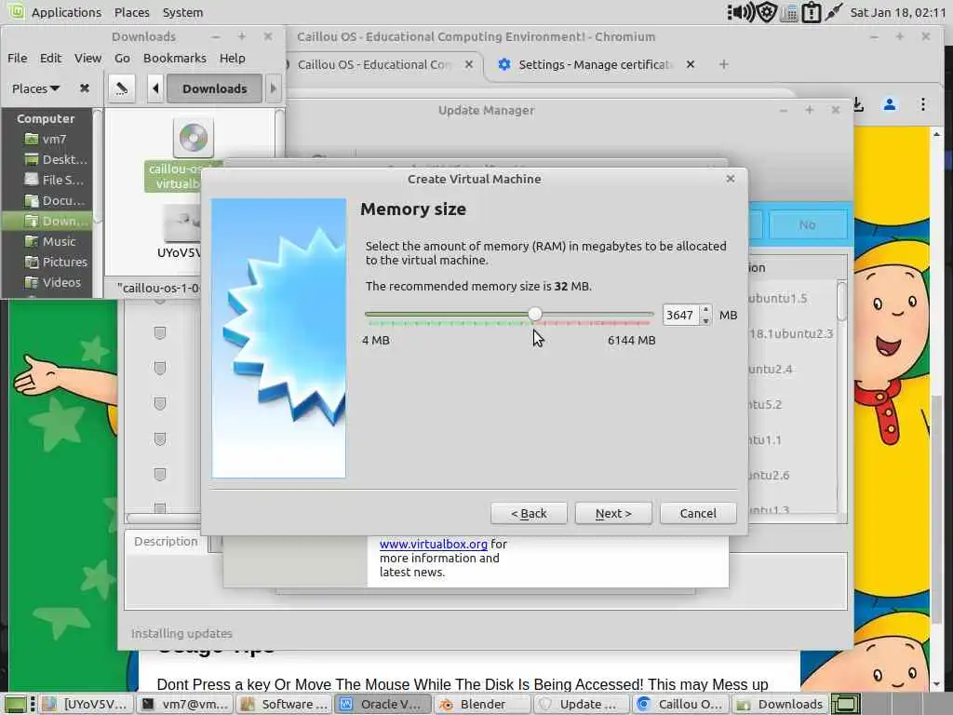Close the file manager side pane
Screen dimensions: 953x715
tap(85, 88)
